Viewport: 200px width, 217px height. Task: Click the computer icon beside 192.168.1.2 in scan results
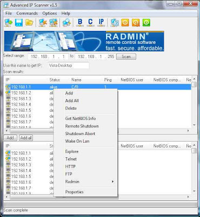pos(8,93)
